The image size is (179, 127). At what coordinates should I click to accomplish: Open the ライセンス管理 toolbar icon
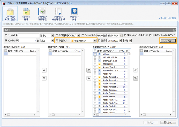pos(26,12)
